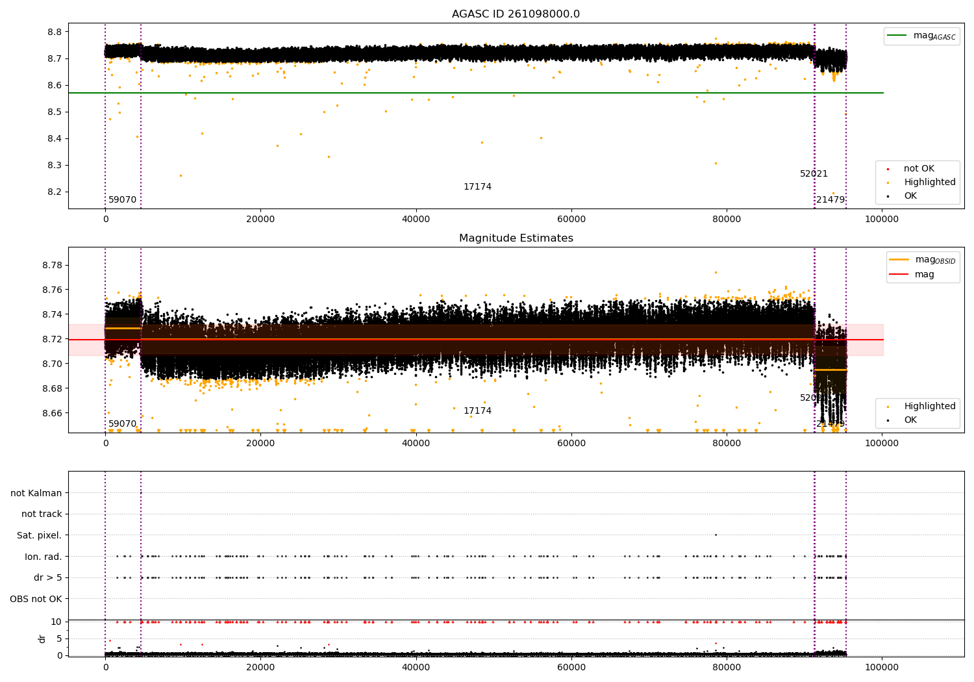Screen dimensions: 974x682
Task: Click the 'dr > 5' axis label
Action: pyautogui.click(x=48, y=578)
